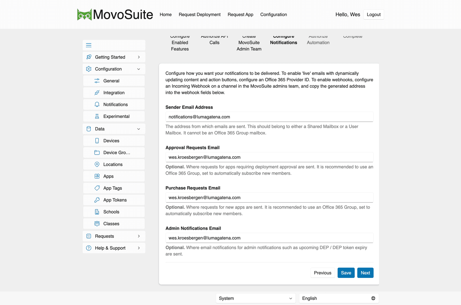Click the Devices tablet icon

click(97, 141)
